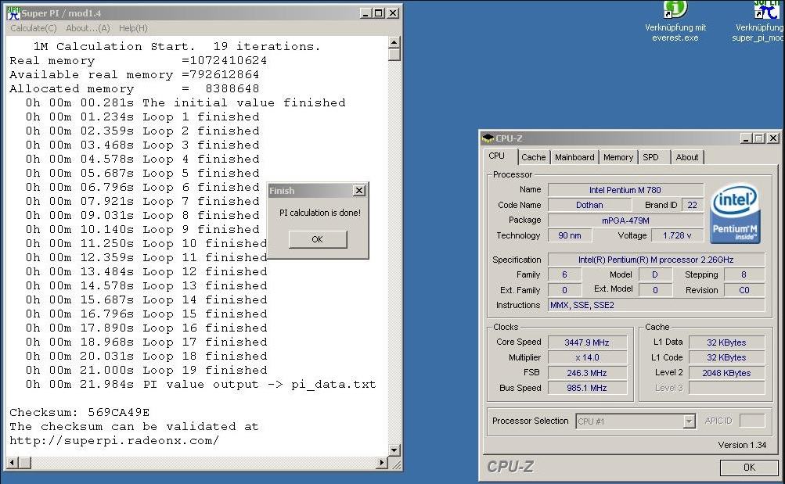Click the L1 Data value '32 KBytes'
The width and height of the screenshot is (785, 484).
point(726,342)
